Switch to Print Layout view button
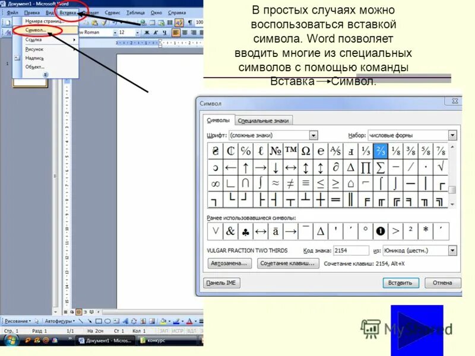The height and width of the screenshot is (356, 475). (78, 311)
